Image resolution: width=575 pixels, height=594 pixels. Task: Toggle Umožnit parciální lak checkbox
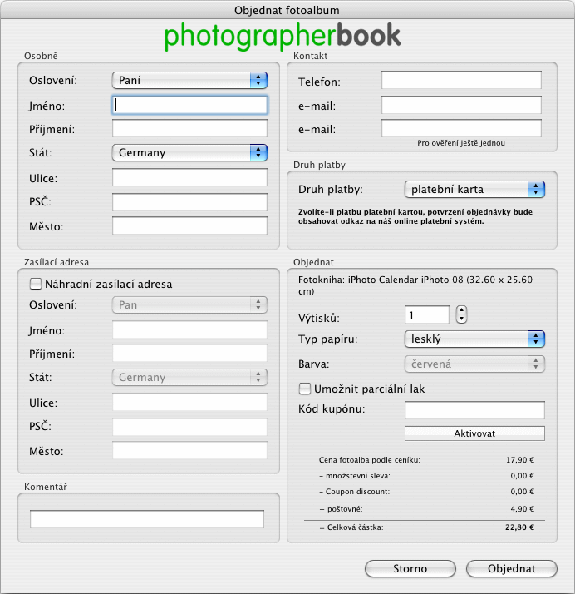305,389
